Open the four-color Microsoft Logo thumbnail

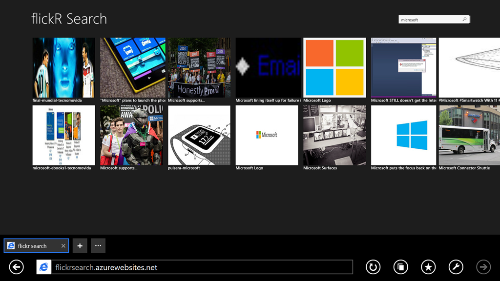click(x=334, y=67)
